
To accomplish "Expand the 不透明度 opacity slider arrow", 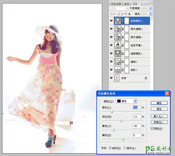I will (150, 9).
